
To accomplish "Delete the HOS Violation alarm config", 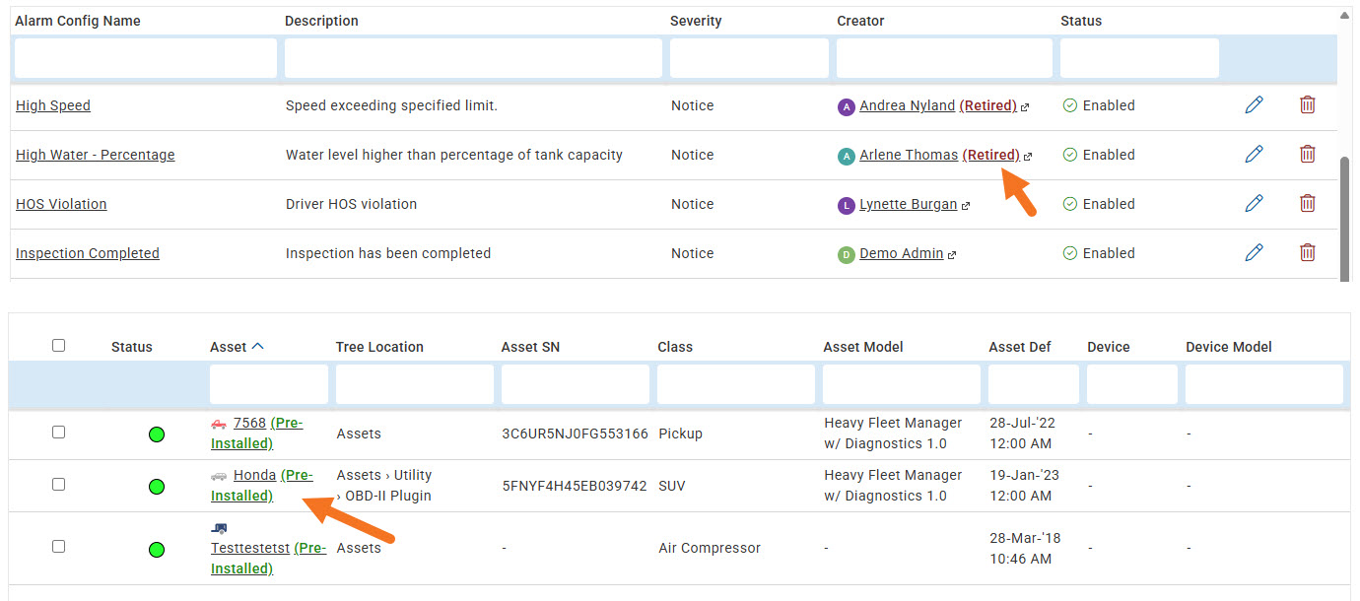I will (x=1307, y=203).
